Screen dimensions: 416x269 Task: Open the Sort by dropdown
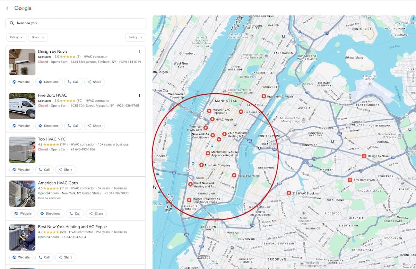(x=135, y=37)
